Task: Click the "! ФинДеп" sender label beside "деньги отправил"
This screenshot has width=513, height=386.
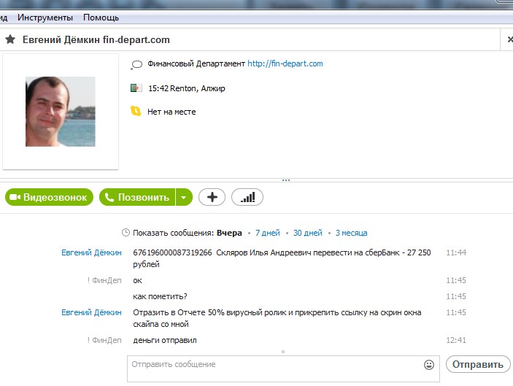Action: [104, 340]
